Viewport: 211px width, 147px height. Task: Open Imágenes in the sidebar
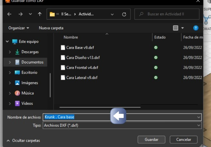point(30,83)
